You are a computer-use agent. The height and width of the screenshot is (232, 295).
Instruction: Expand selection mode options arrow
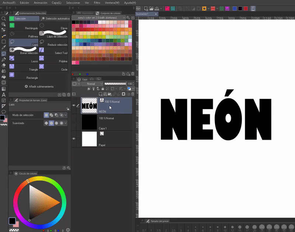(x=66, y=115)
